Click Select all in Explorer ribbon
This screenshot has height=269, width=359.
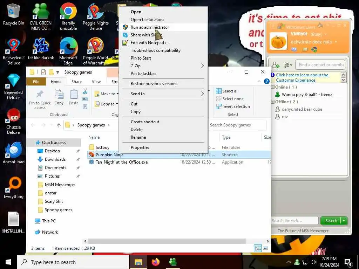227,91
